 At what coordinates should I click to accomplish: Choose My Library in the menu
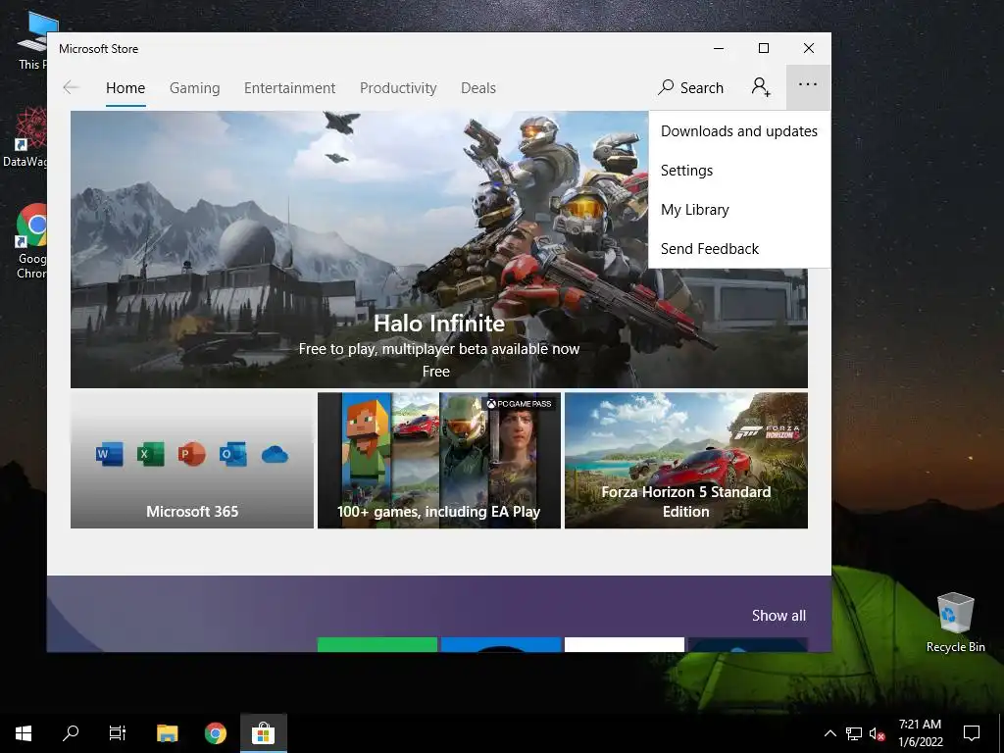coord(739,210)
